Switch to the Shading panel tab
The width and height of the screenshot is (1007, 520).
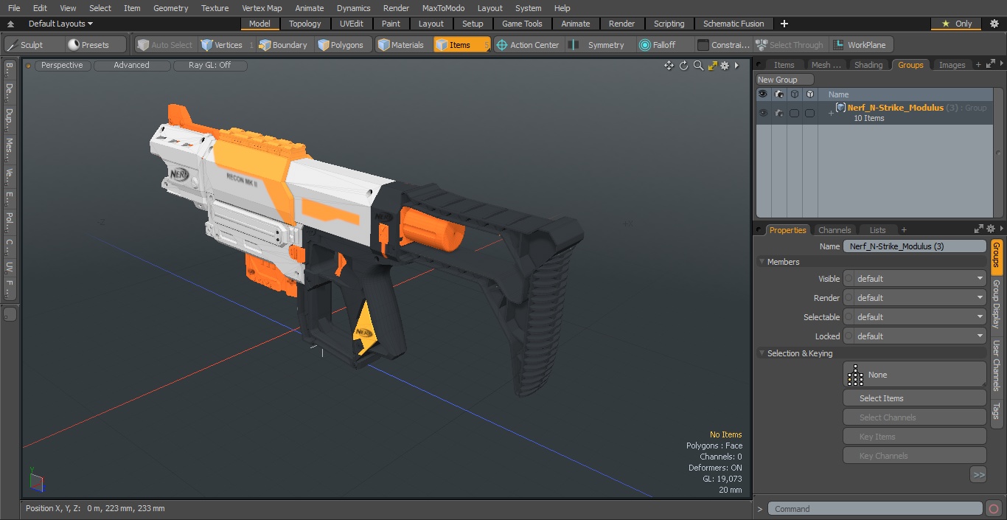pos(868,65)
